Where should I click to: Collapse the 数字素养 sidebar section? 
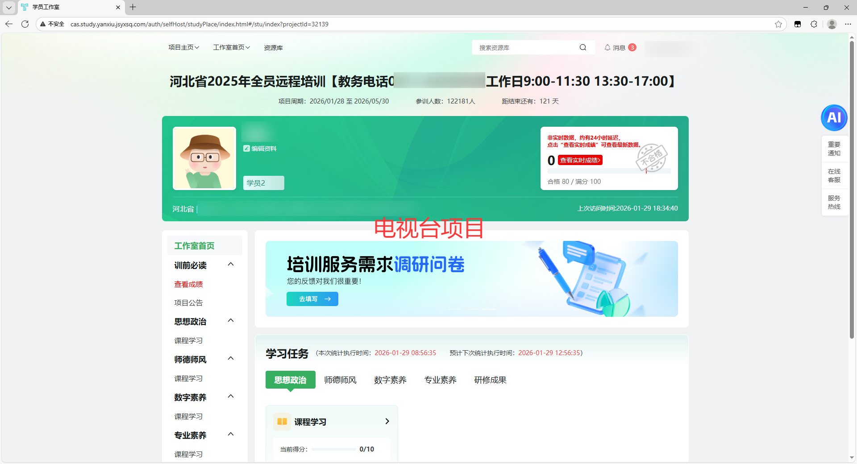pyautogui.click(x=231, y=397)
